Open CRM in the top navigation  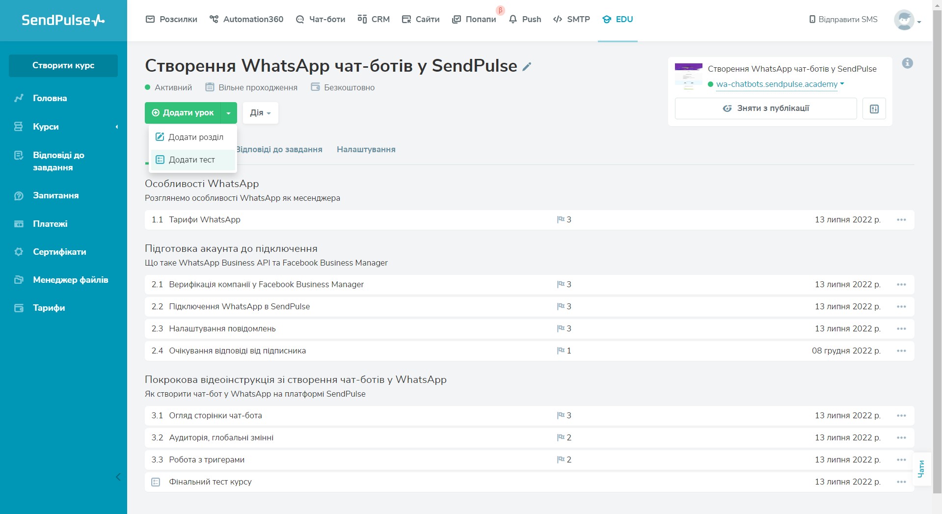pos(374,19)
